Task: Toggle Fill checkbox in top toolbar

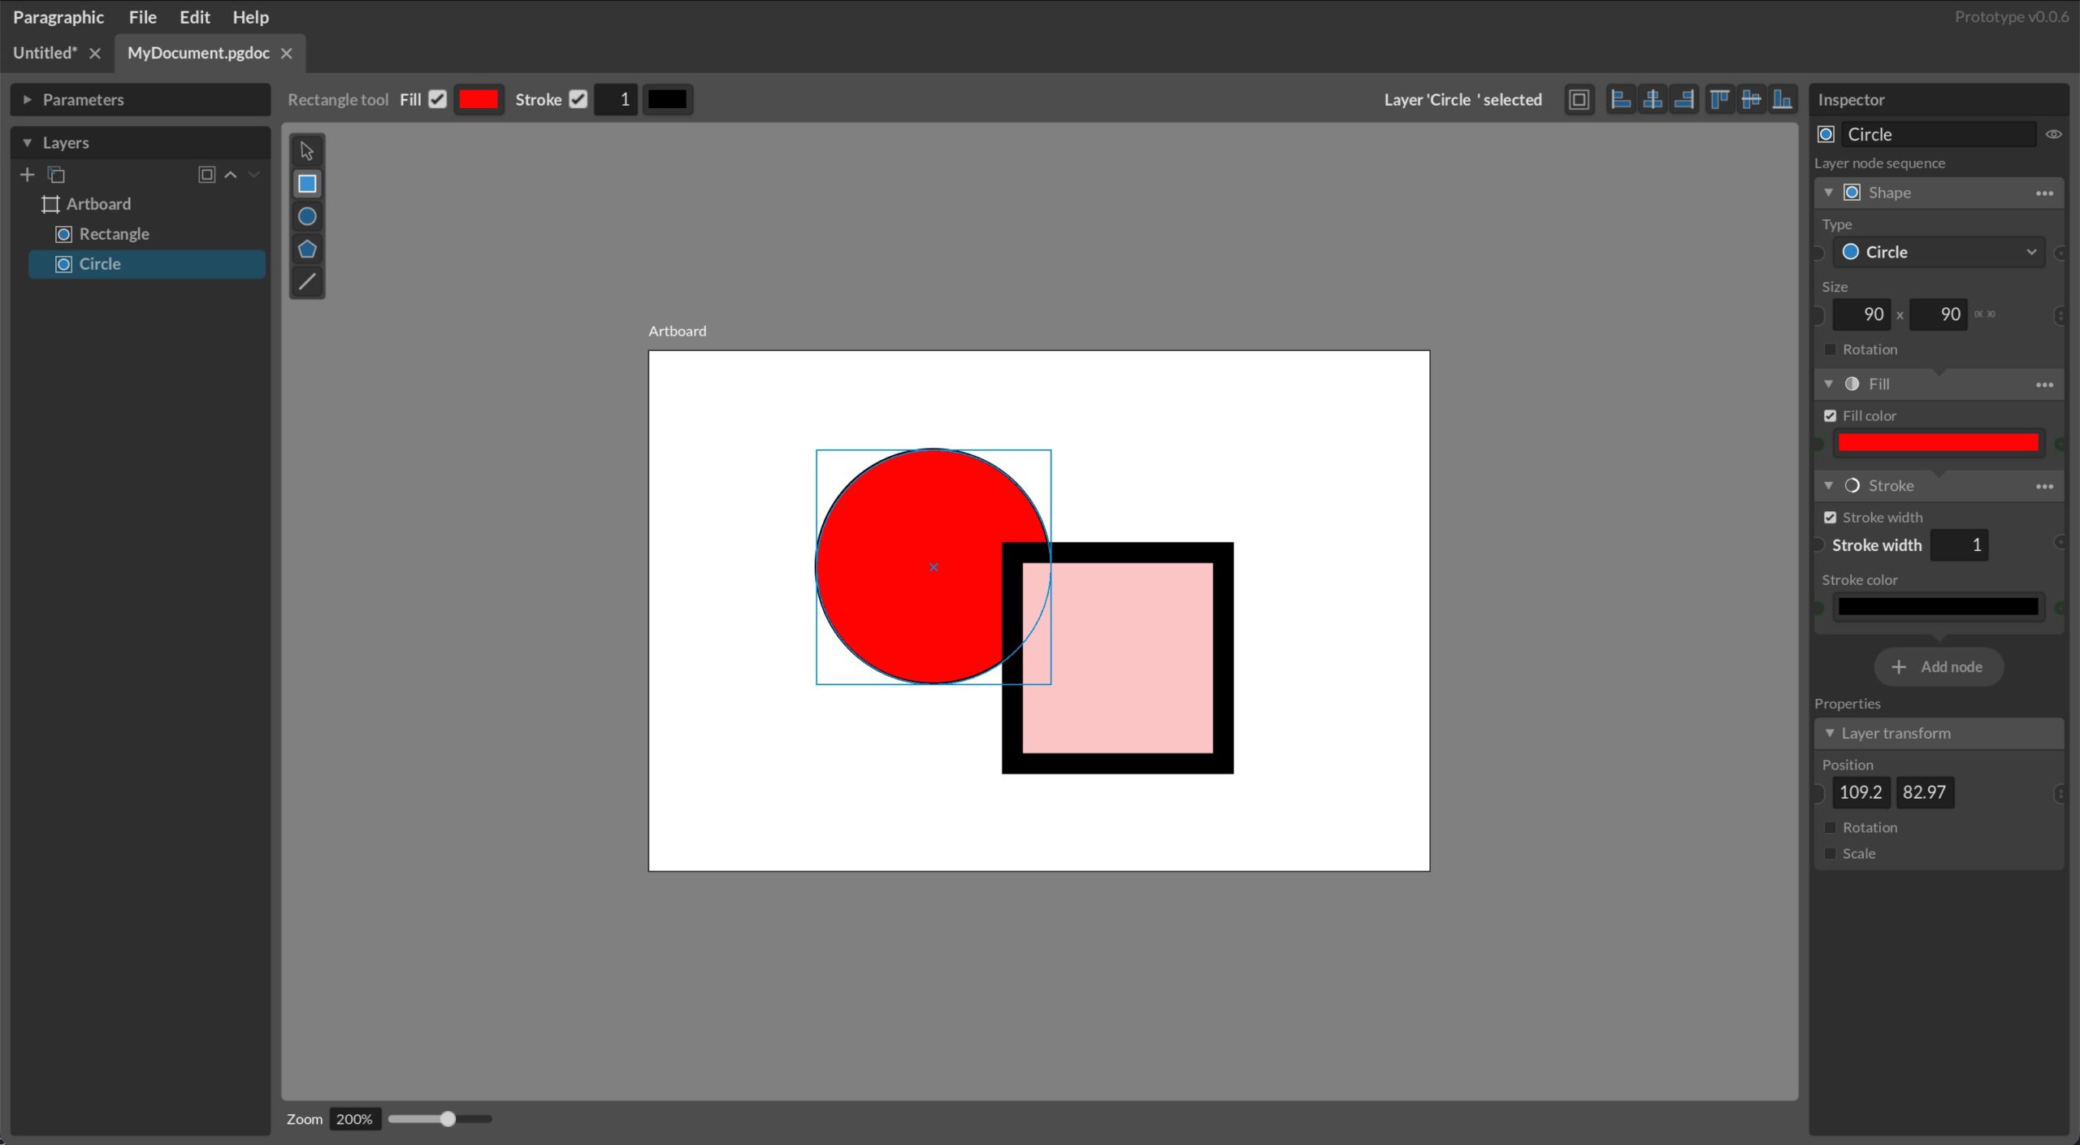Action: click(x=438, y=98)
